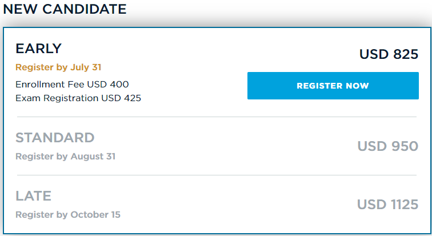The width and height of the screenshot is (432, 236).
Task: Click the word NOW on the blue button
Action: click(x=357, y=86)
